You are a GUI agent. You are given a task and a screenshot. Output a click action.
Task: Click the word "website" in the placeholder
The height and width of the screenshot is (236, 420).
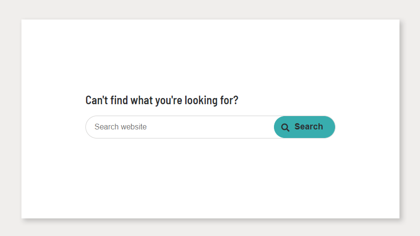point(134,127)
